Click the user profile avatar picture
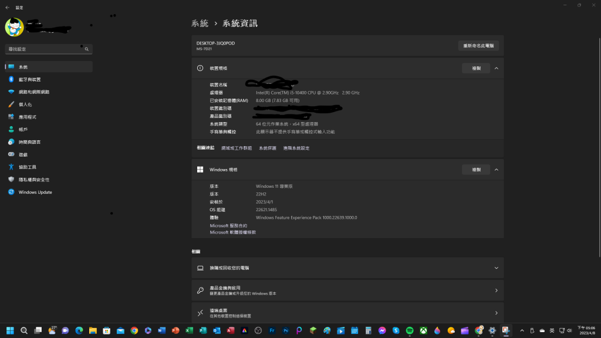 coord(14,27)
